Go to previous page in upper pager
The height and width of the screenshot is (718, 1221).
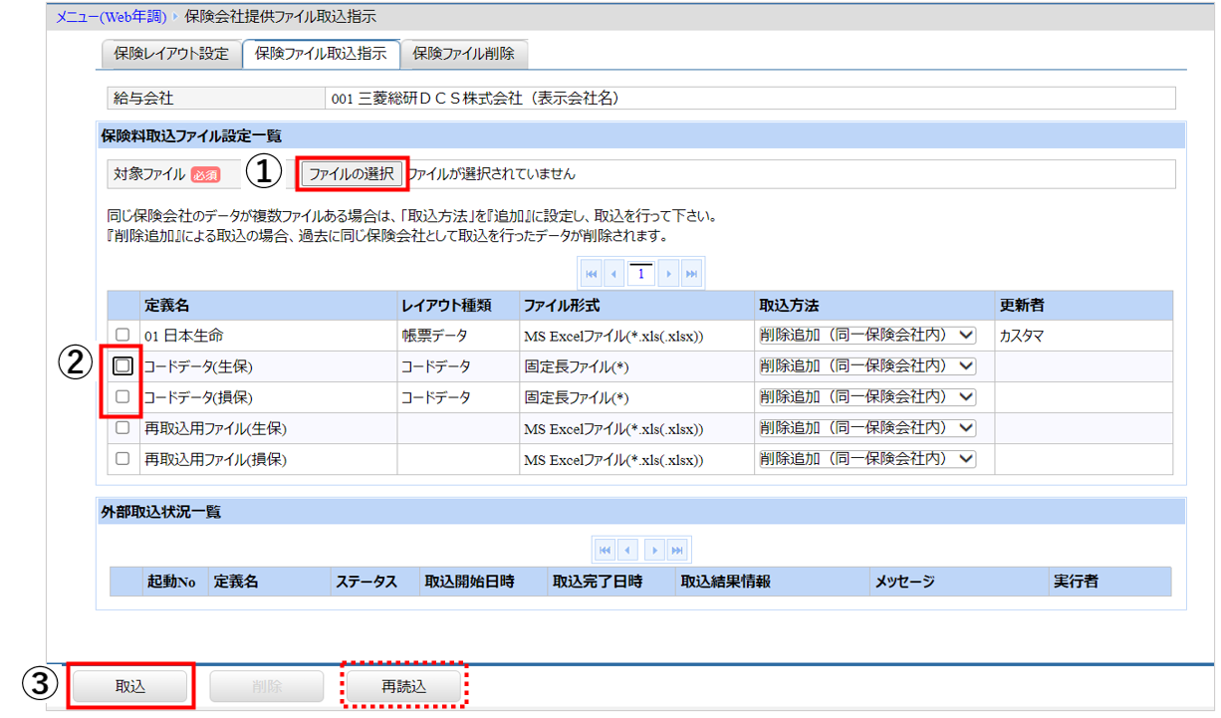[x=615, y=274]
